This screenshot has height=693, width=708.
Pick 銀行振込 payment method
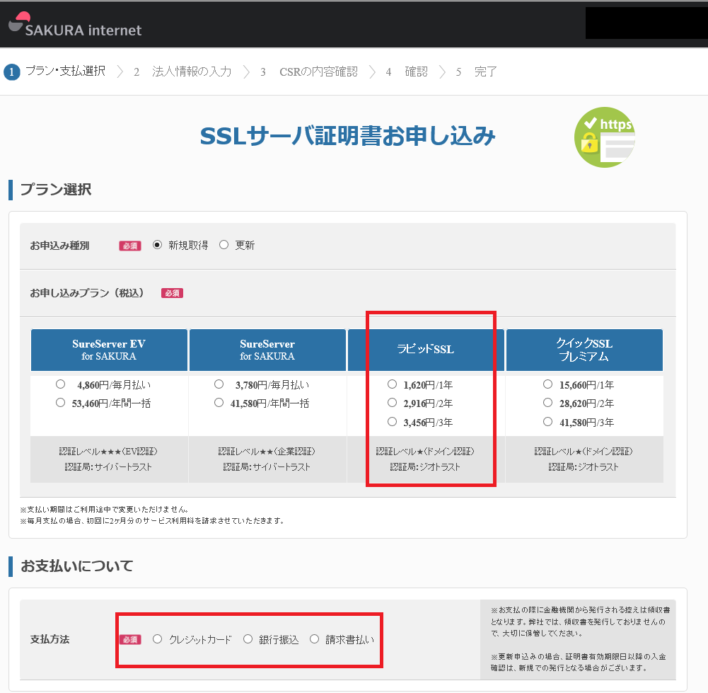pos(248,639)
